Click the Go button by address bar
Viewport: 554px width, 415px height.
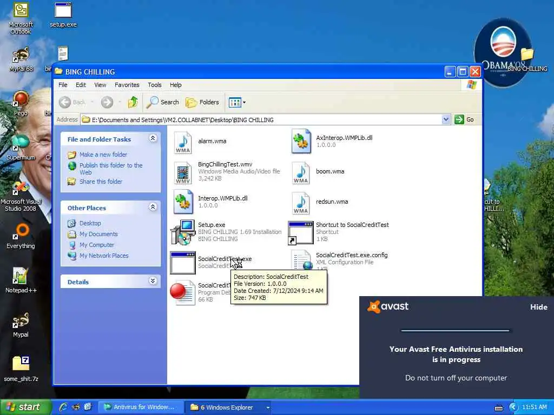[464, 119]
